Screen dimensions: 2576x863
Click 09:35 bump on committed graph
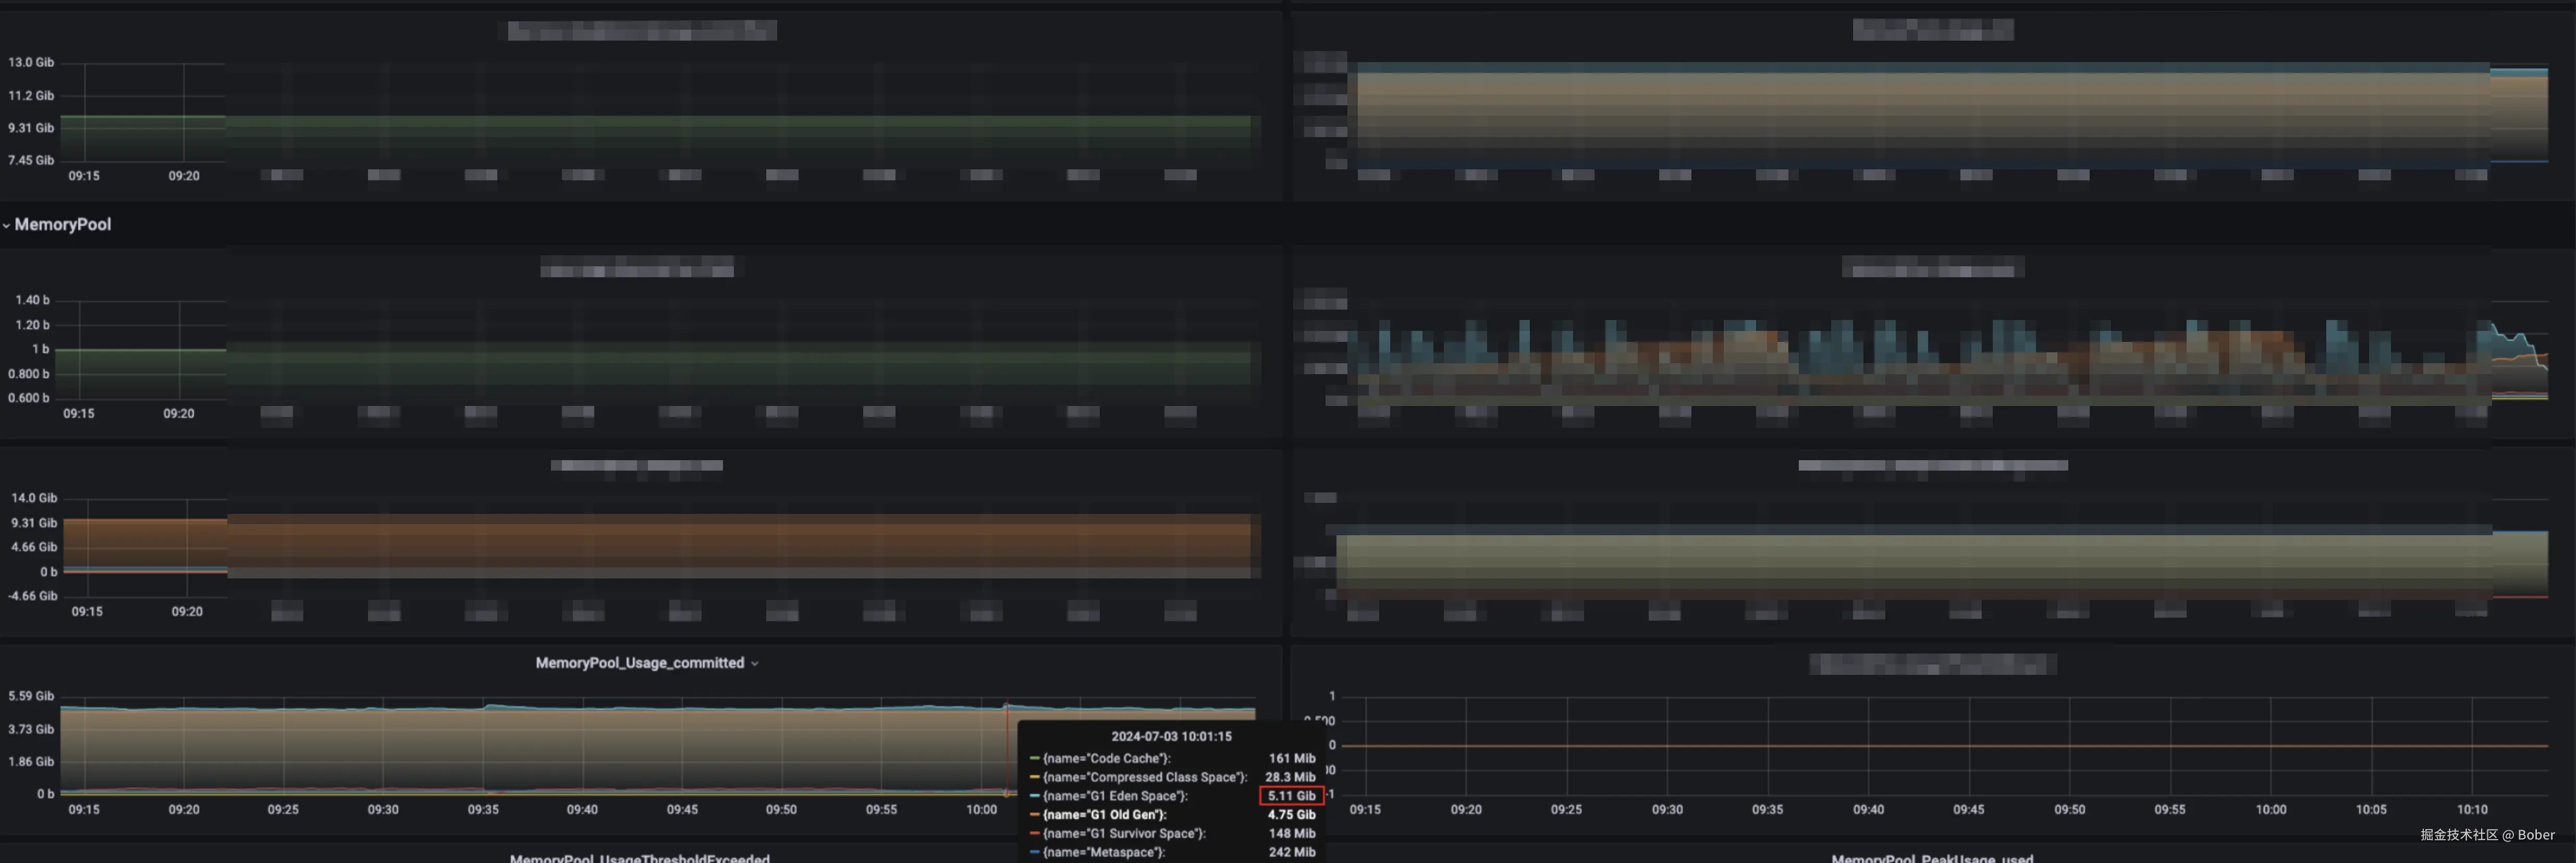click(492, 706)
